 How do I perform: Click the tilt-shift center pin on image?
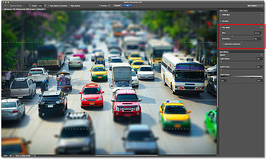[x=112, y=86]
